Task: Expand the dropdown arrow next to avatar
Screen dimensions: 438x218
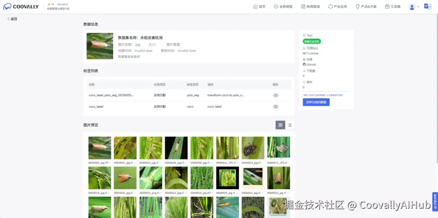Action: pyautogui.click(x=418, y=7)
